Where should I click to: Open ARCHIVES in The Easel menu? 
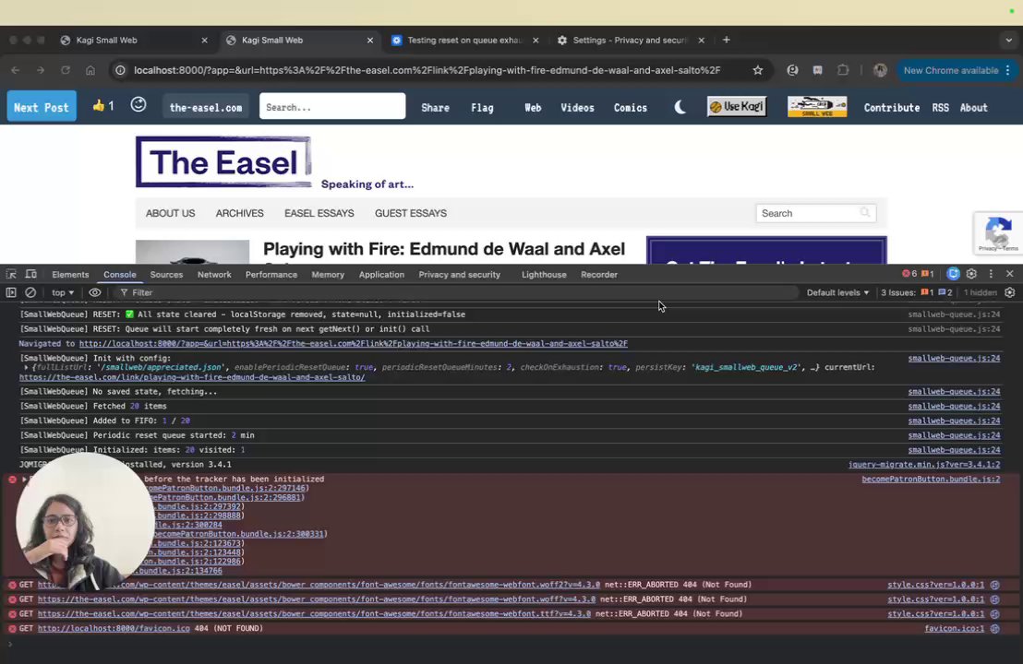tap(239, 213)
